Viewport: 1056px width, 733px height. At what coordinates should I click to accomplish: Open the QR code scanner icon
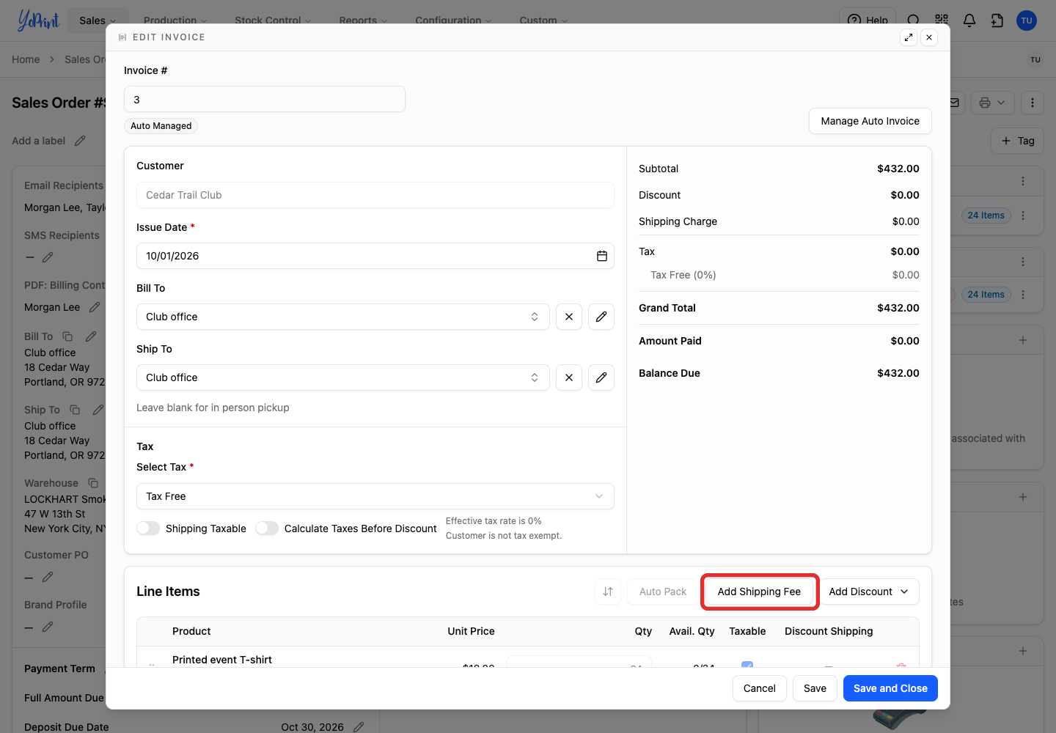pos(942,21)
